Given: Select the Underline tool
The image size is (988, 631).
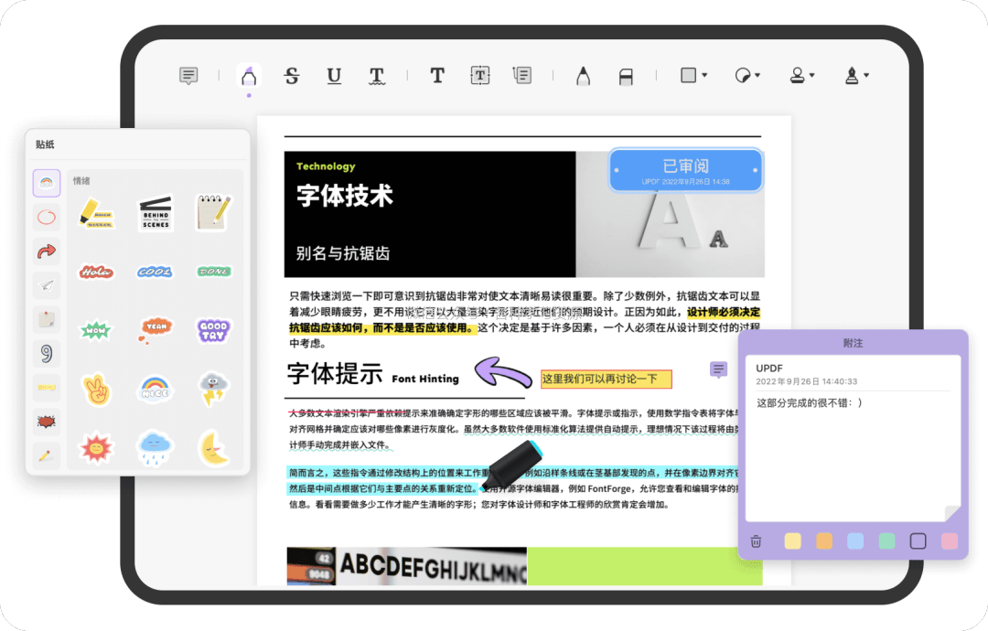Looking at the screenshot, I should (334, 76).
